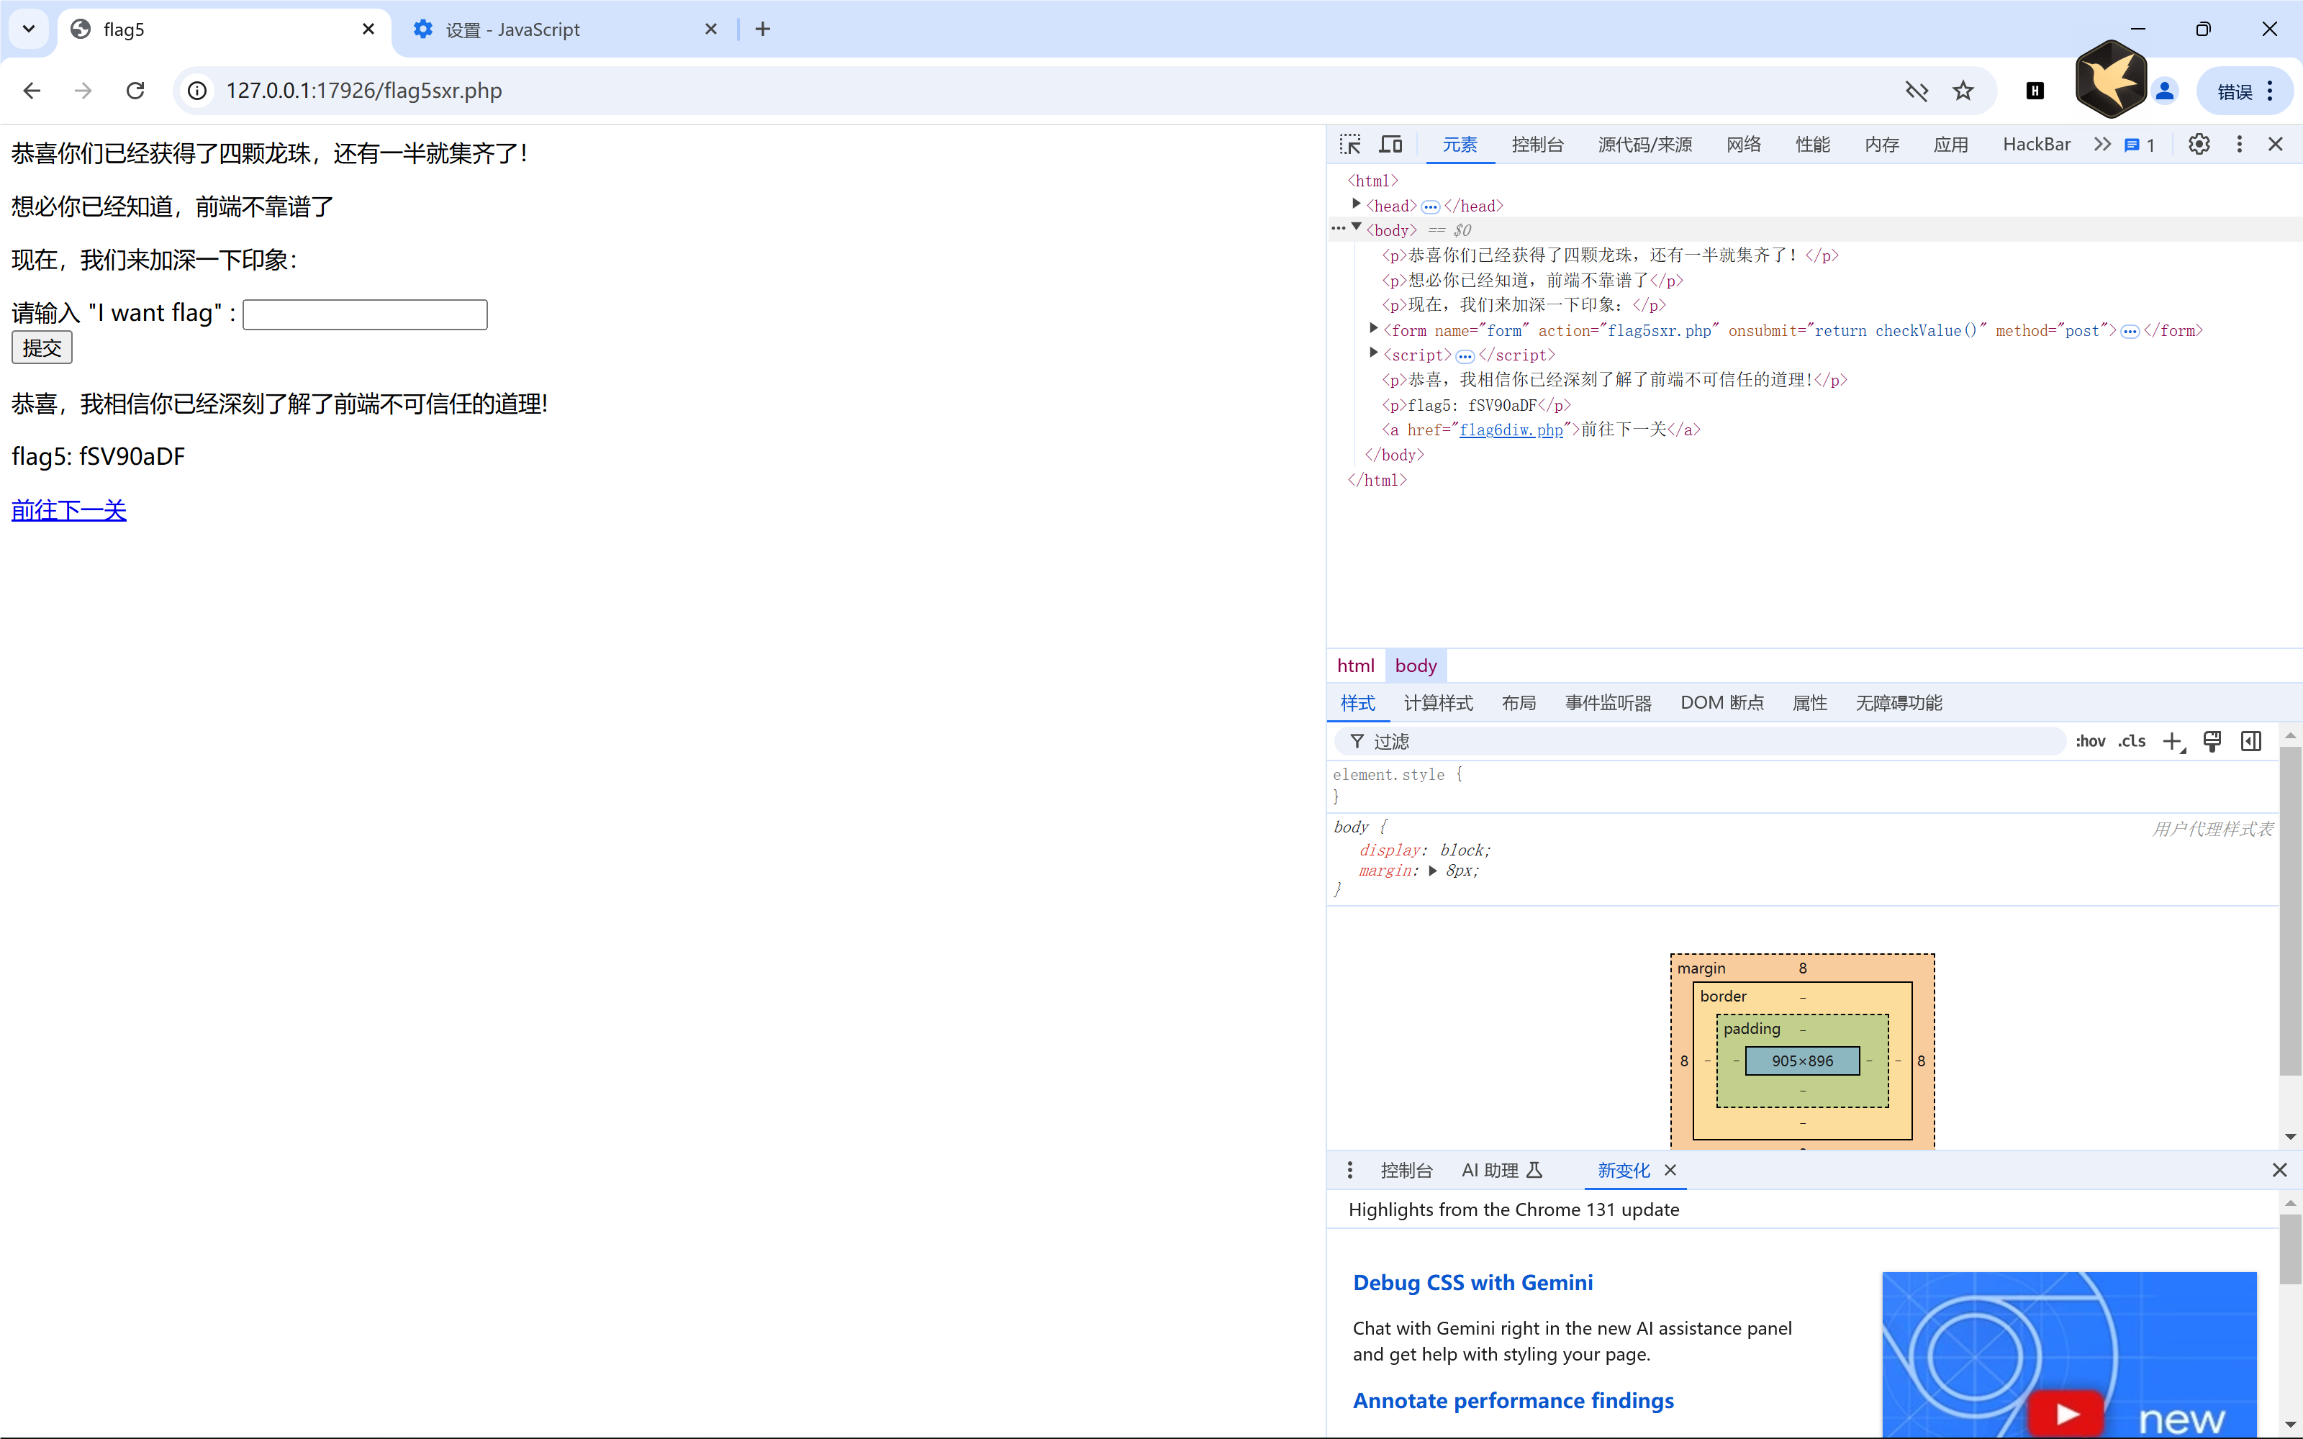Viewport: 2303px width, 1439px height.
Task: Bookmark this page with the star icon
Action: (x=1963, y=91)
